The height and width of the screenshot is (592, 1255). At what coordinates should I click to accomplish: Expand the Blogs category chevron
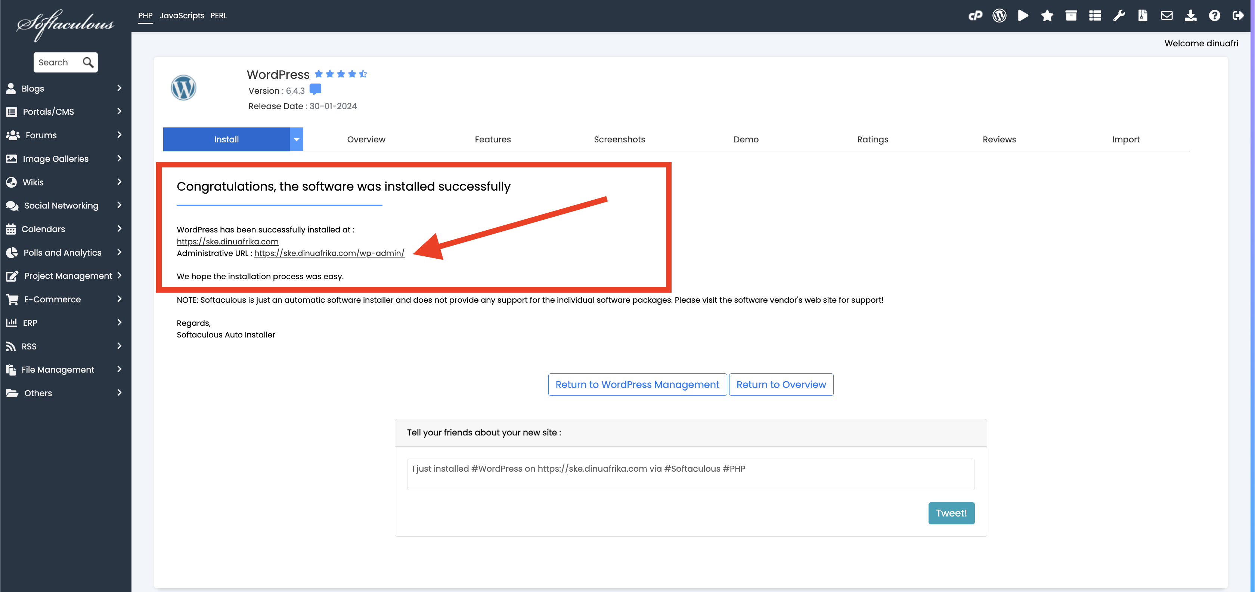[120, 88]
